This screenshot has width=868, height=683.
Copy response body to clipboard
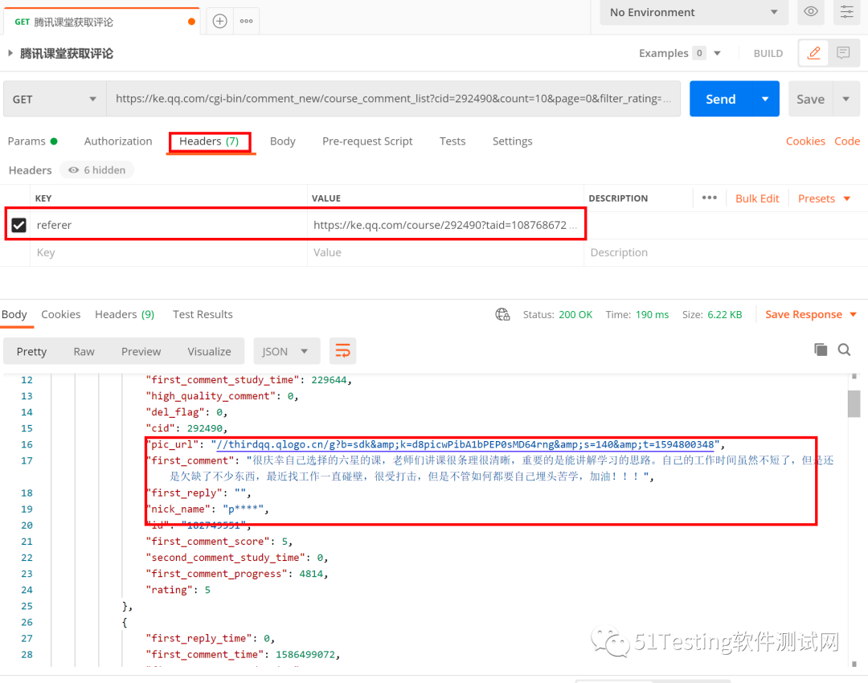click(821, 350)
